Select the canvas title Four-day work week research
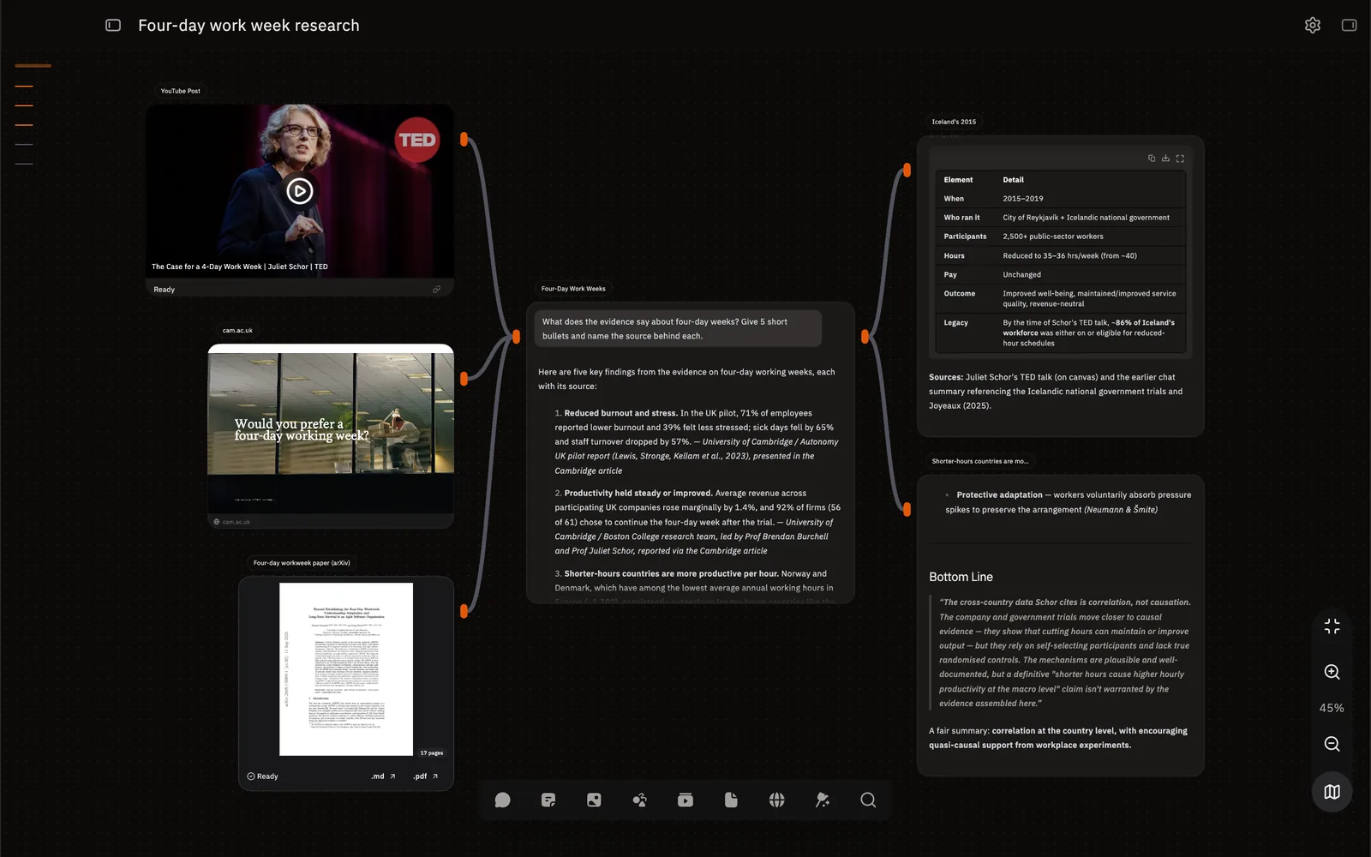The width and height of the screenshot is (1371, 857). pyautogui.click(x=248, y=26)
